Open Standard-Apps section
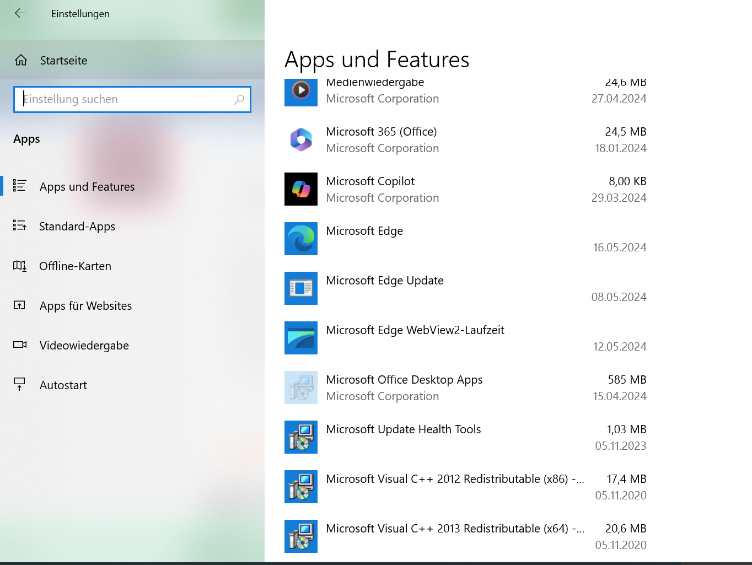This screenshot has width=752, height=565. 77,227
